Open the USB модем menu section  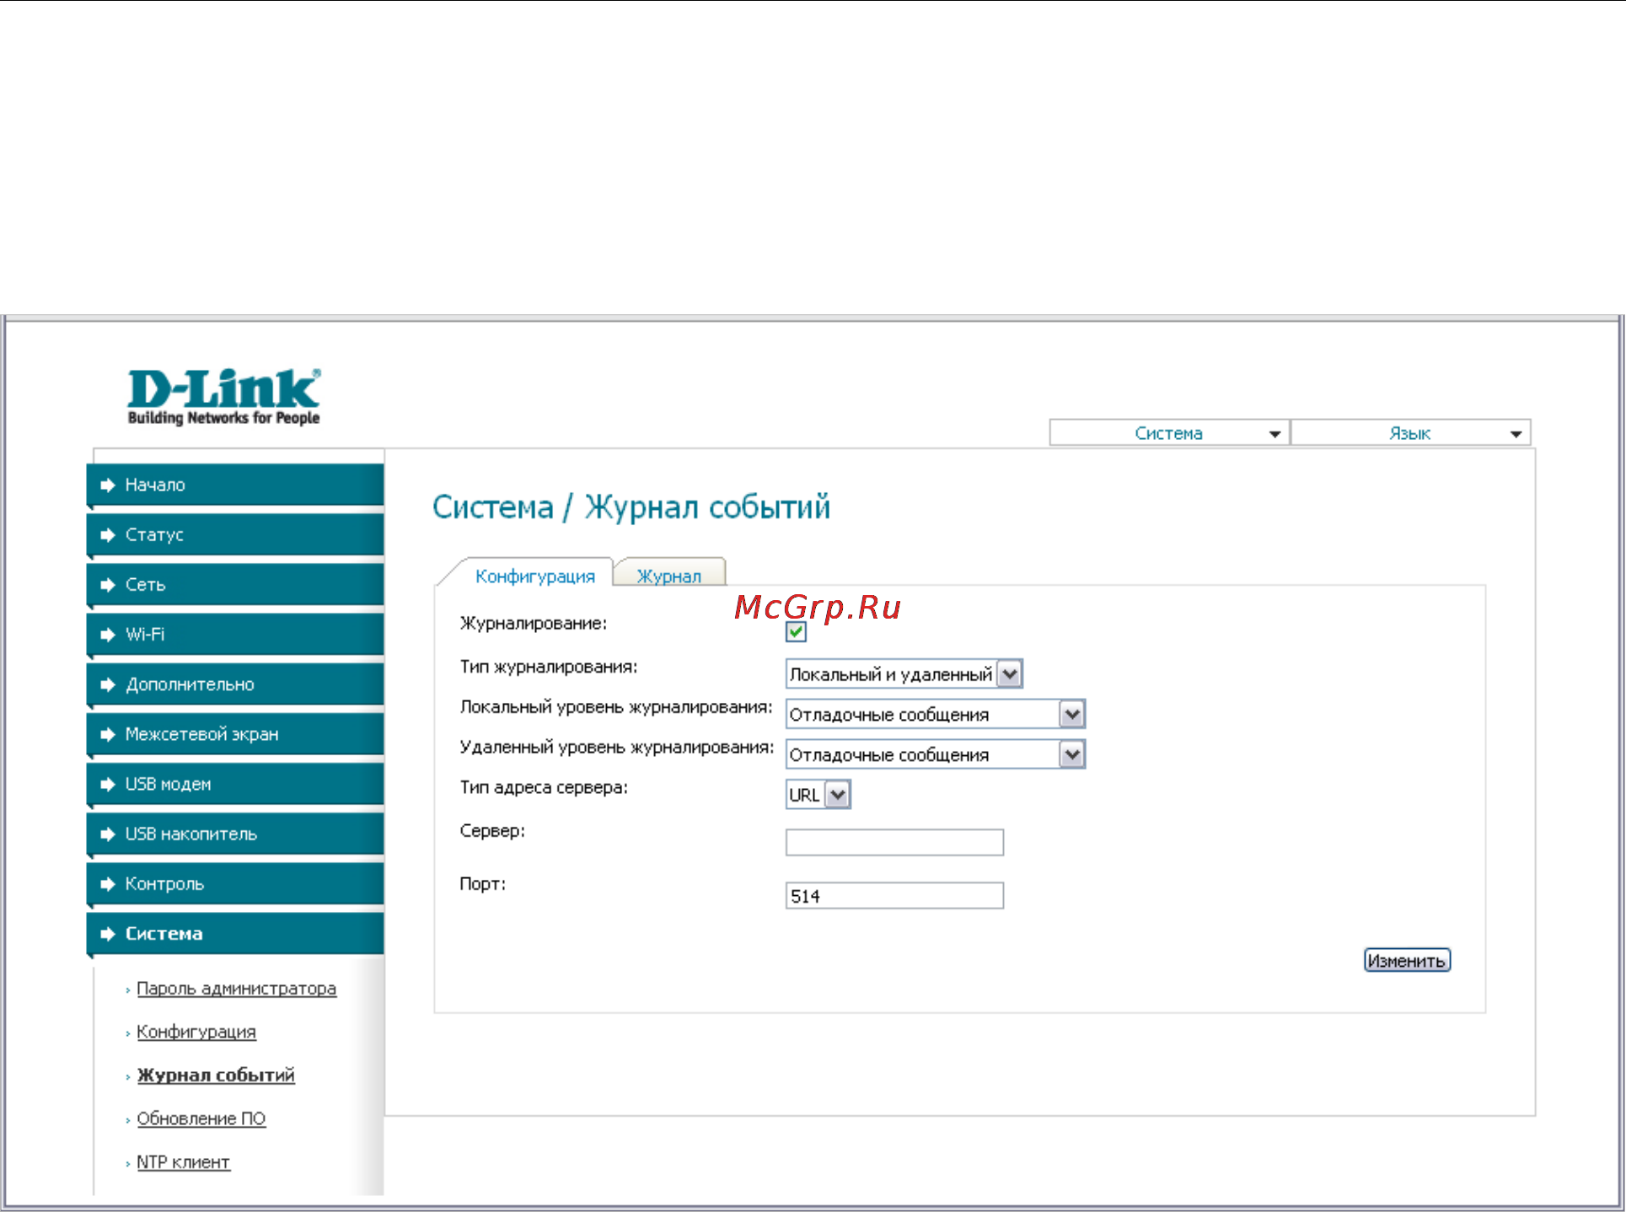coord(235,784)
